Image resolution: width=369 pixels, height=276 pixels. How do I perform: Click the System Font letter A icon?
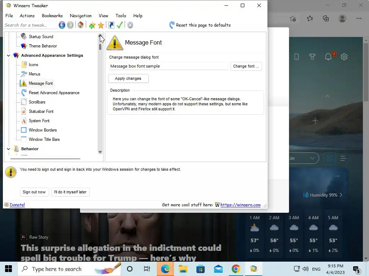[x=24, y=121]
